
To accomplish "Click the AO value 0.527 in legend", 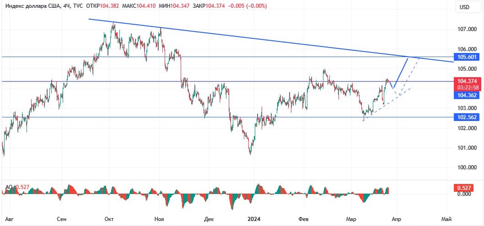I will [x=22, y=187].
